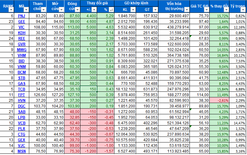Open the BCM ticker link

coord(22,72)
